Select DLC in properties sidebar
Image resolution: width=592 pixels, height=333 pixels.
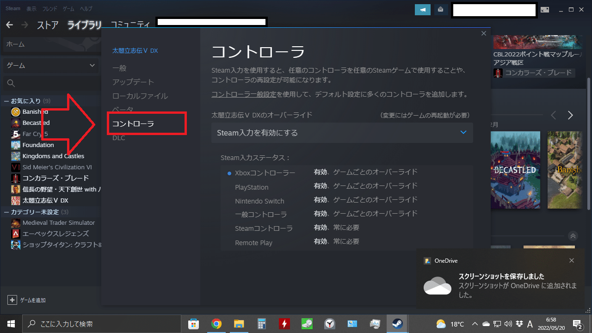click(119, 138)
